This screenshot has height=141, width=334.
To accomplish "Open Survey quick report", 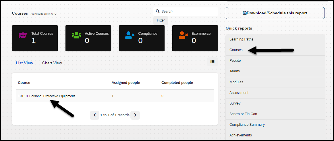I will [275, 103].
